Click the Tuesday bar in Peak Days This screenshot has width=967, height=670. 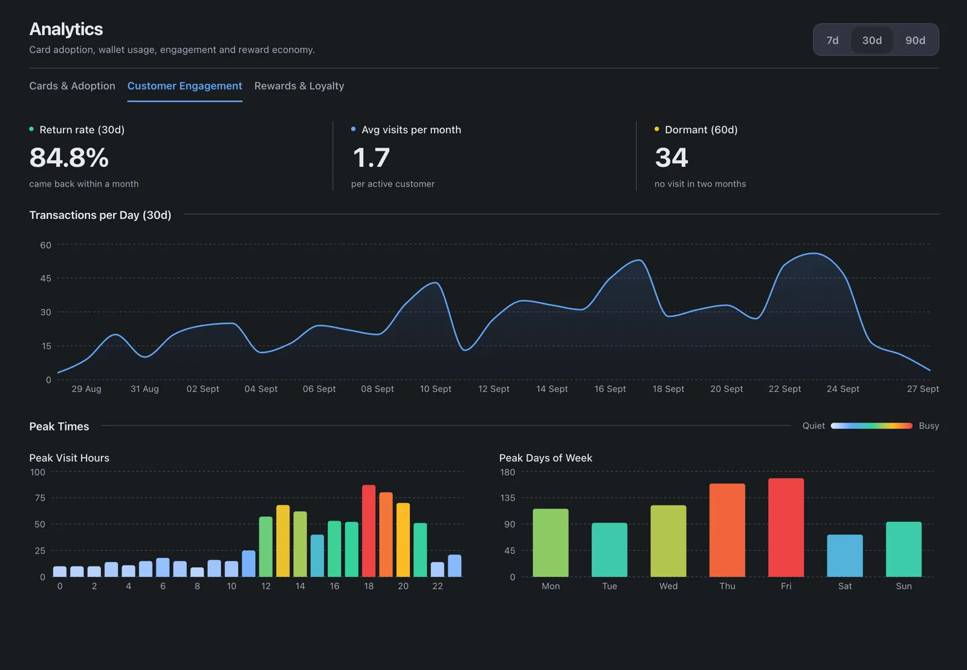point(609,550)
